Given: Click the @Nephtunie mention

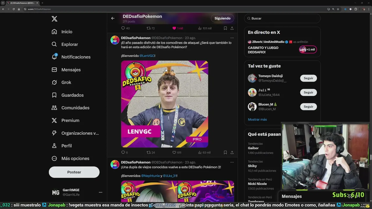Looking at the screenshot, I should point(151,176).
